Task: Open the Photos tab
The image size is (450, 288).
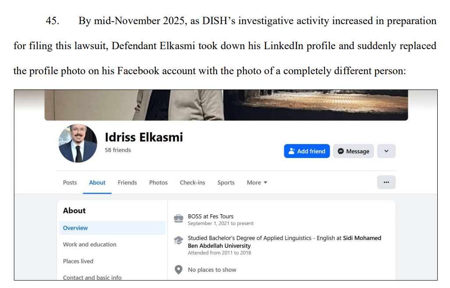Action: [158, 183]
